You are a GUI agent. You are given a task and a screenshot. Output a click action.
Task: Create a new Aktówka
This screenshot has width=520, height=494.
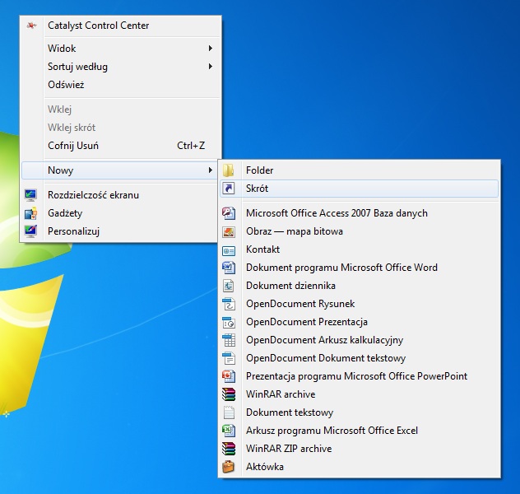pos(360,467)
